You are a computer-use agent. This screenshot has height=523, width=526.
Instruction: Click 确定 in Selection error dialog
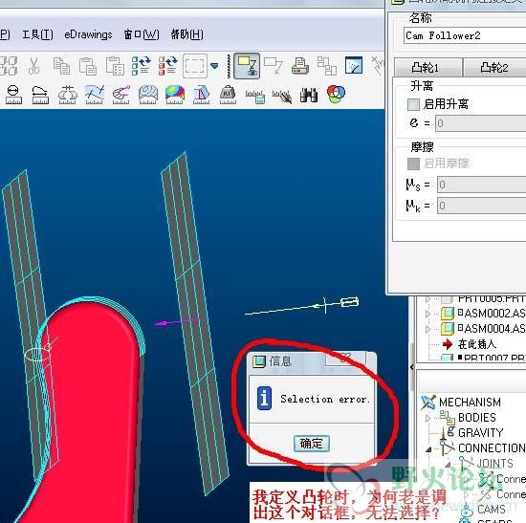pos(312,444)
